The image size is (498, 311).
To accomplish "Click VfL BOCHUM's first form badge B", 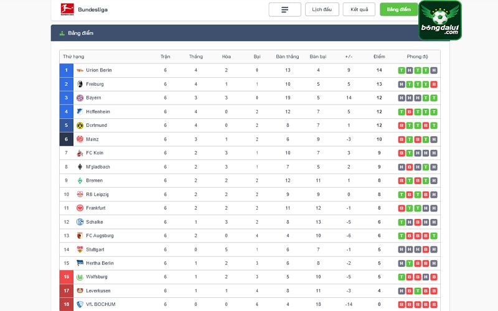I will (x=402, y=305).
